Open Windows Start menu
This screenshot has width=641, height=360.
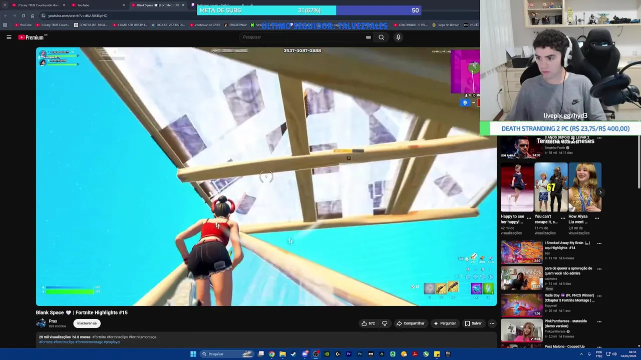(x=193, y=354)
